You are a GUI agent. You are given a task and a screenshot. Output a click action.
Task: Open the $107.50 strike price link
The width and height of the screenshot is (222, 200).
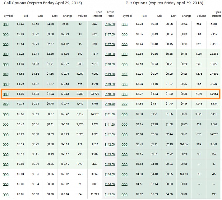coord(109,44)
